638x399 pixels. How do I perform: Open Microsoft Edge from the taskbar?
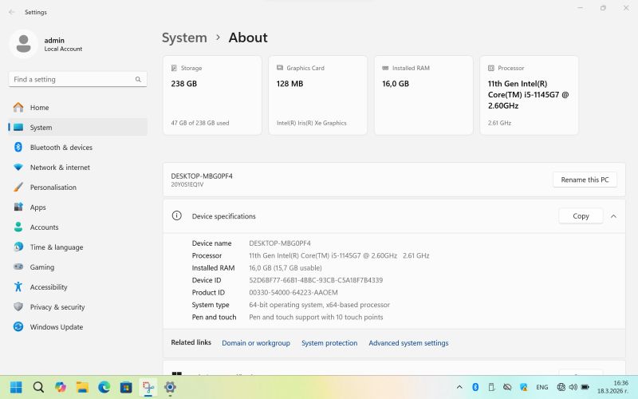pos(104,387)
